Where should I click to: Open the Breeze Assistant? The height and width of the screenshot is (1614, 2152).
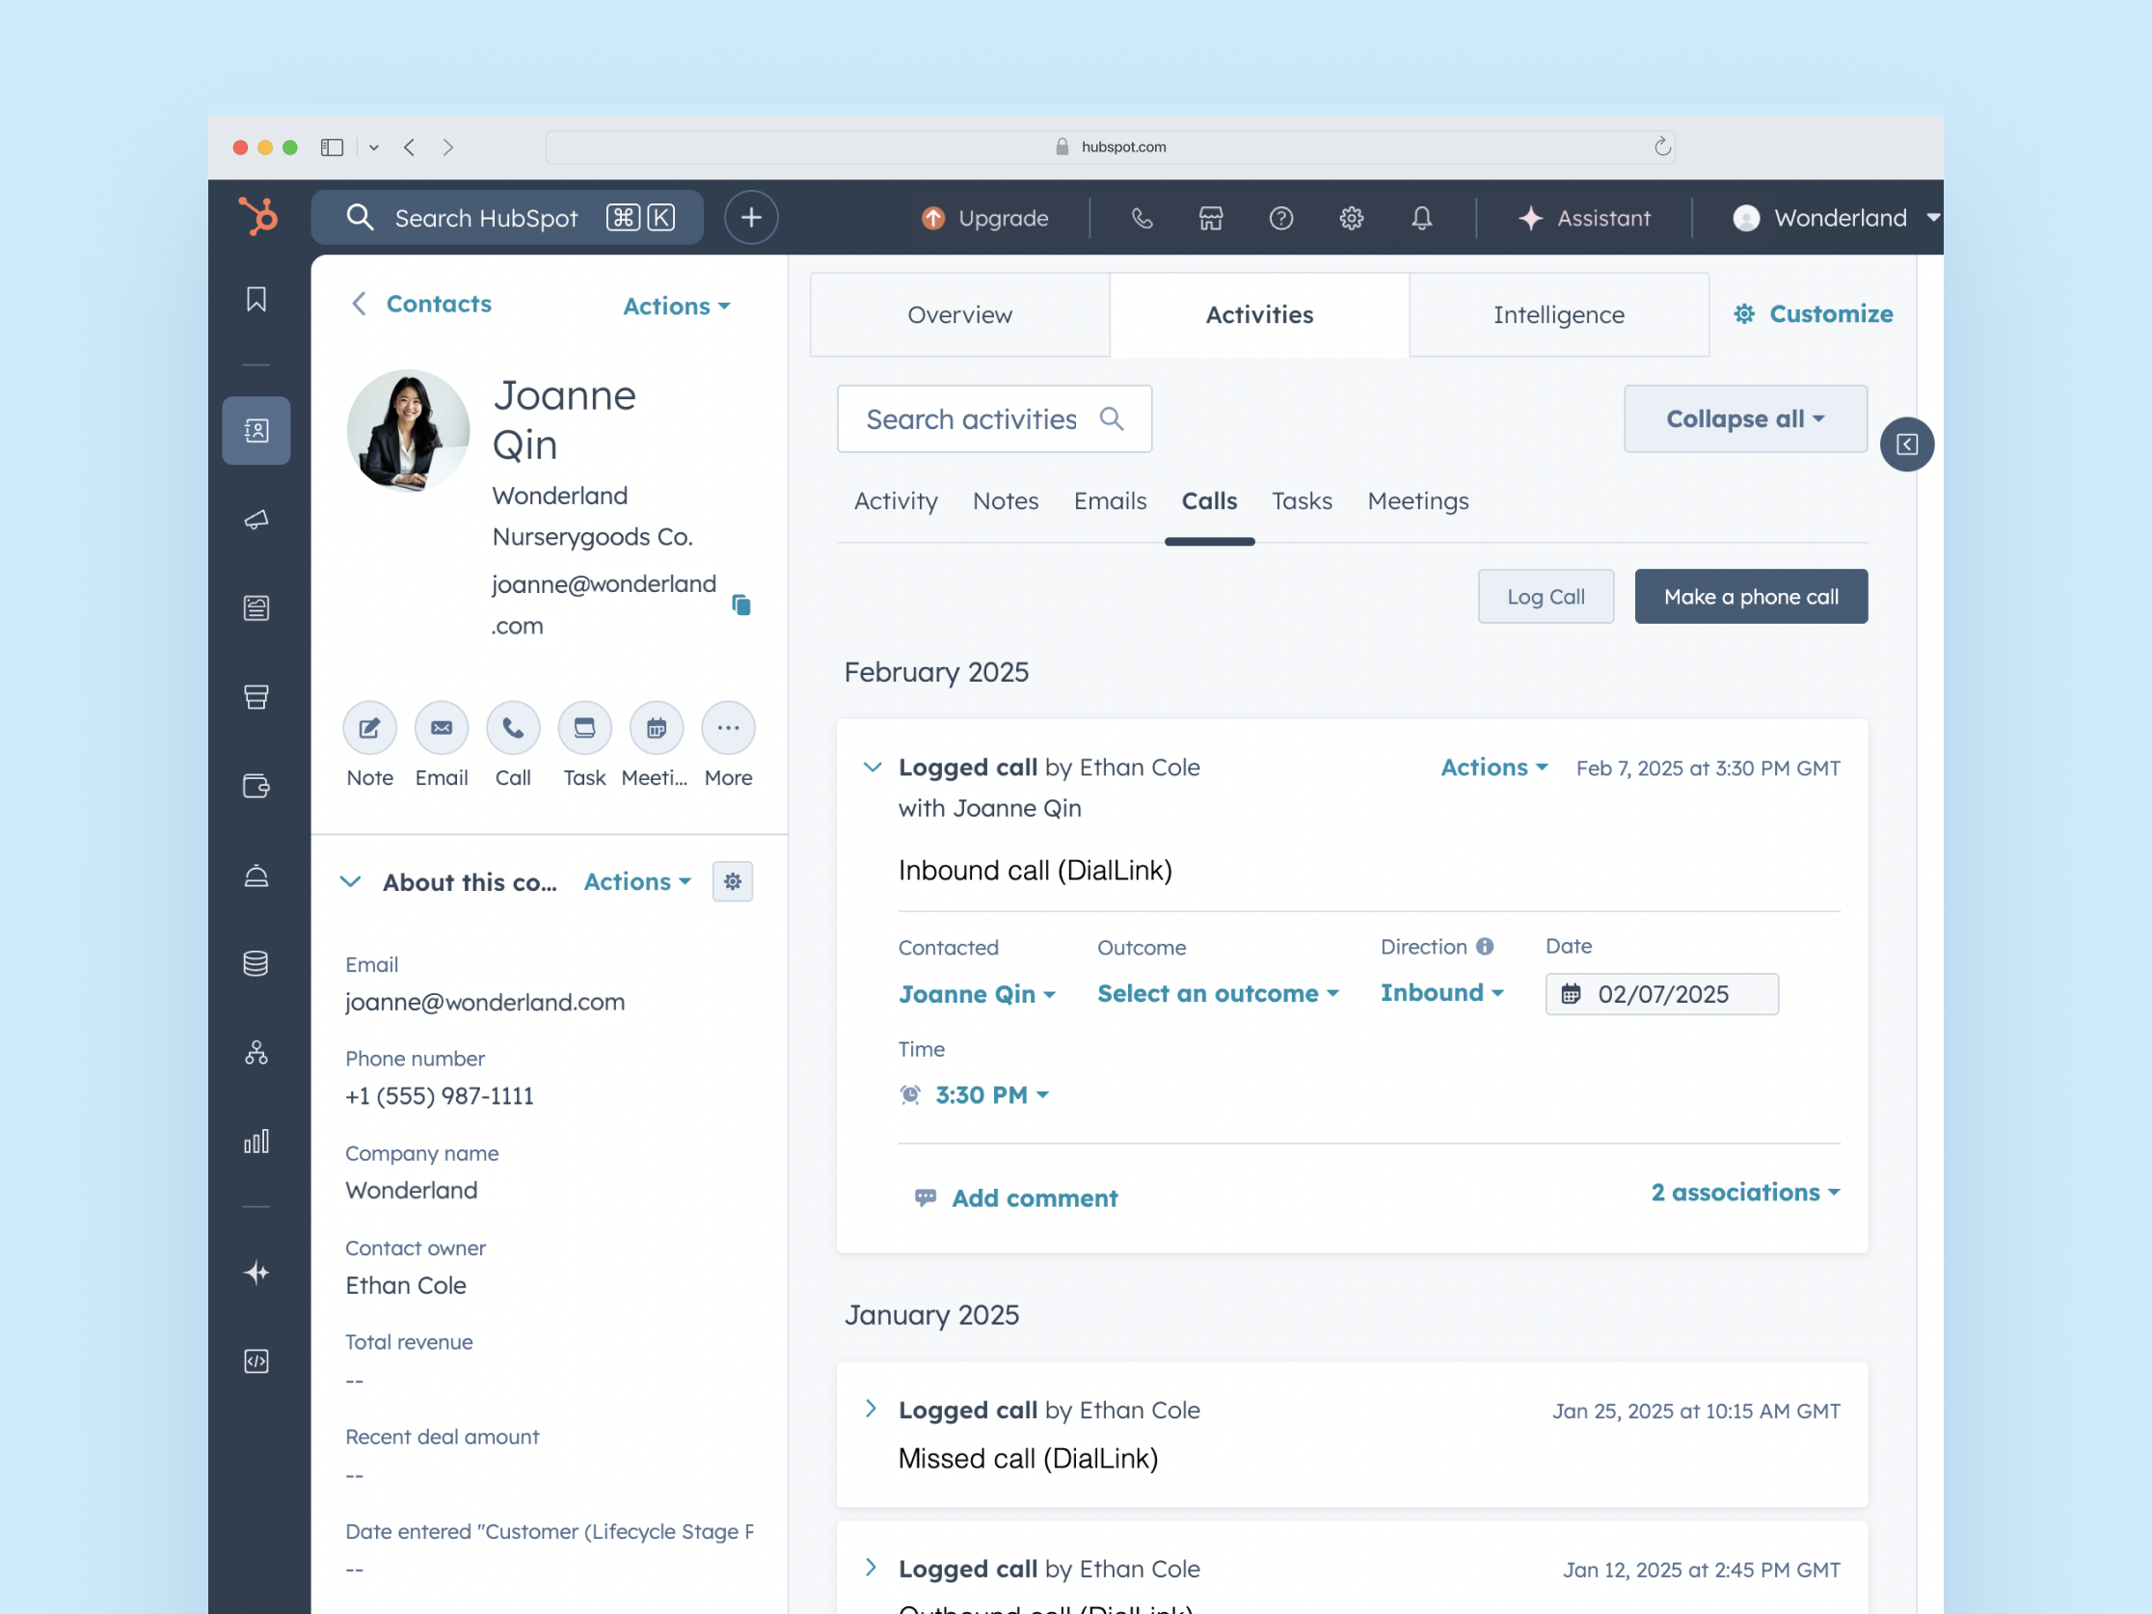point(1584,218)
